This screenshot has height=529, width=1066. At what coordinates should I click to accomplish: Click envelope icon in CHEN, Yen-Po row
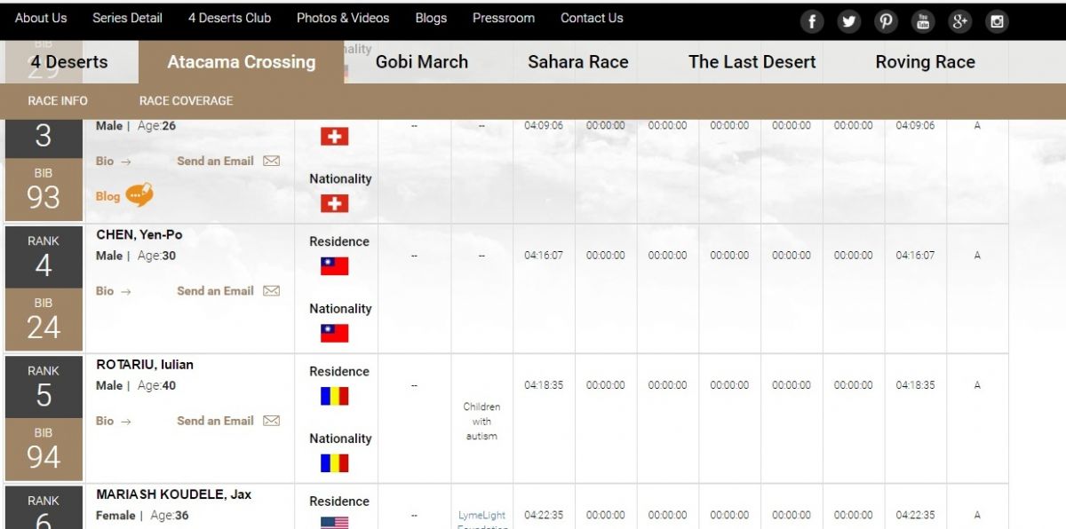coord(272,291)
